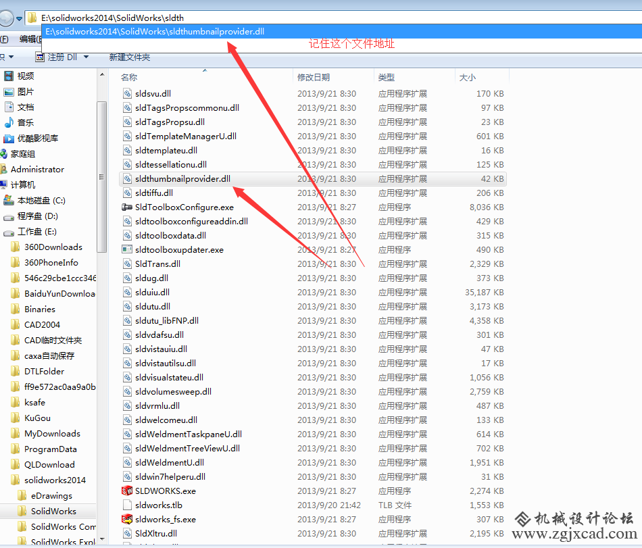The image size is (642, 548).
Task: Sort files by 名称 column
Action: (129, 77)
